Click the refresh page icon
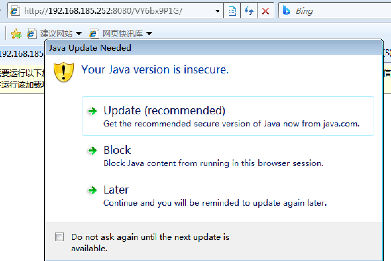Viewport: 391px width, 261px height. [249, 11]
